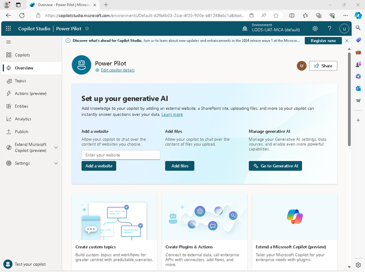Open the user account avatar in header
Viewport: 365px width, 272px height.
[x=344, y=29]
